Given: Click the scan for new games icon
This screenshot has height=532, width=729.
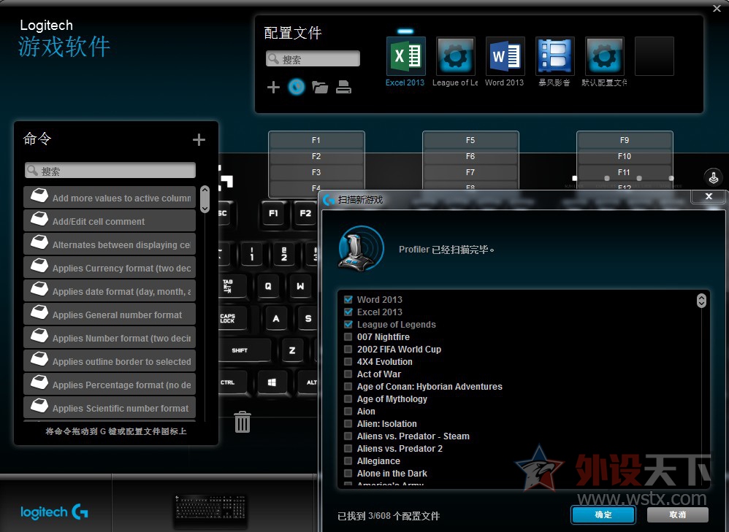Looking at the screenshot, I should (x=297, y=87).
